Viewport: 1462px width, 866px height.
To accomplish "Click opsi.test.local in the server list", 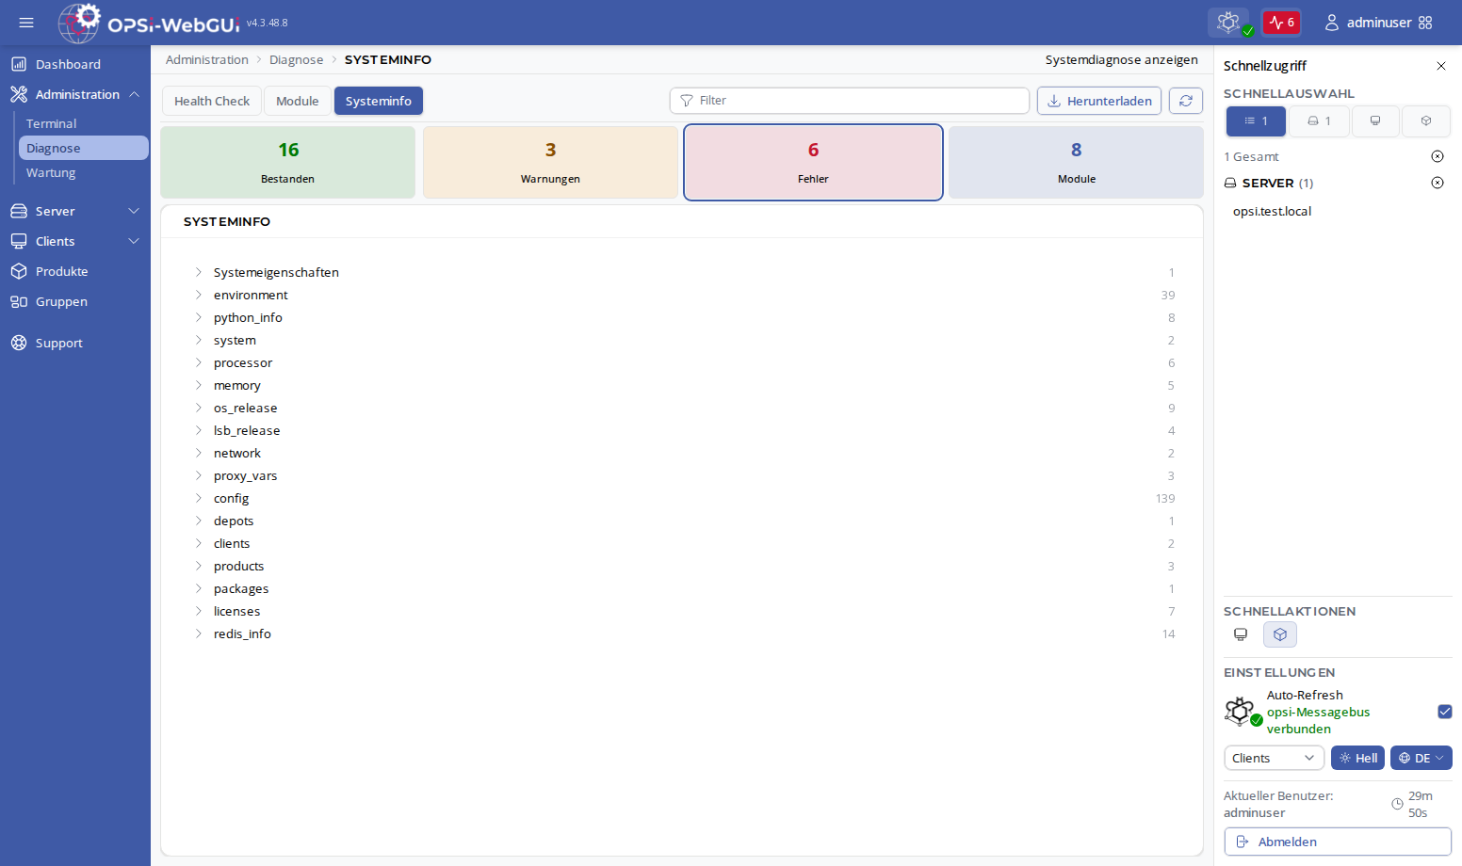I will (x=1272, y=211).
